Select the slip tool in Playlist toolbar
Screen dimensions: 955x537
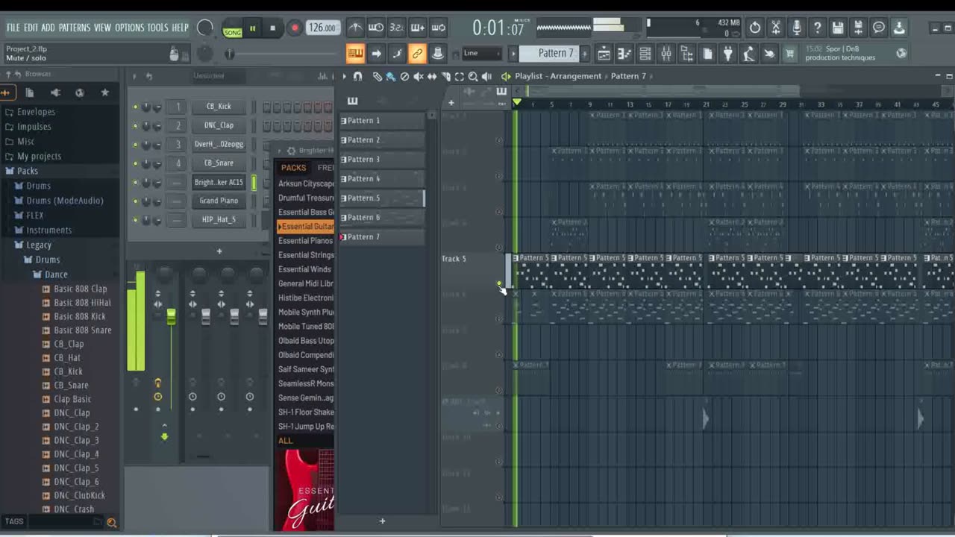pyautogui.click(x=432, y=76)
